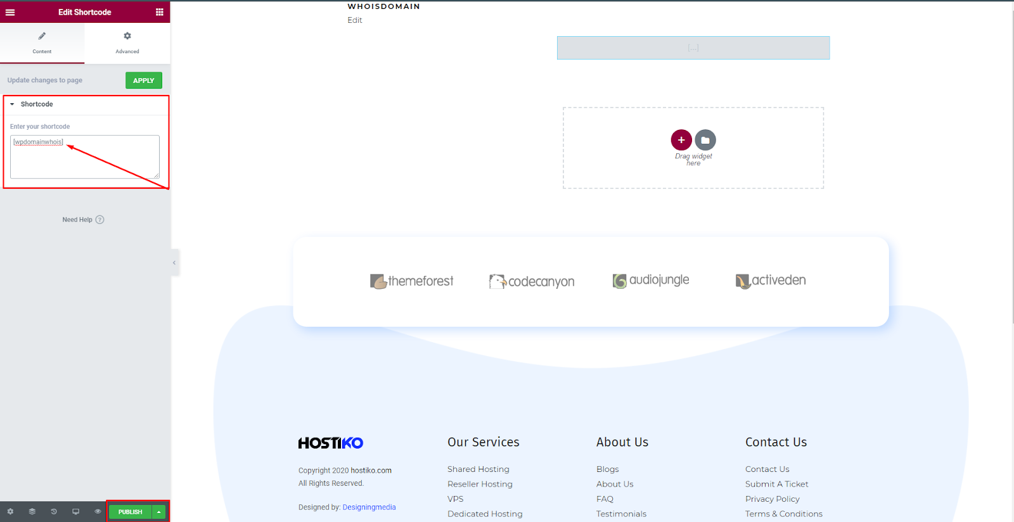Click the Hostiko footer logo
Screen dimensions: 1014x522
click(331, 443)
